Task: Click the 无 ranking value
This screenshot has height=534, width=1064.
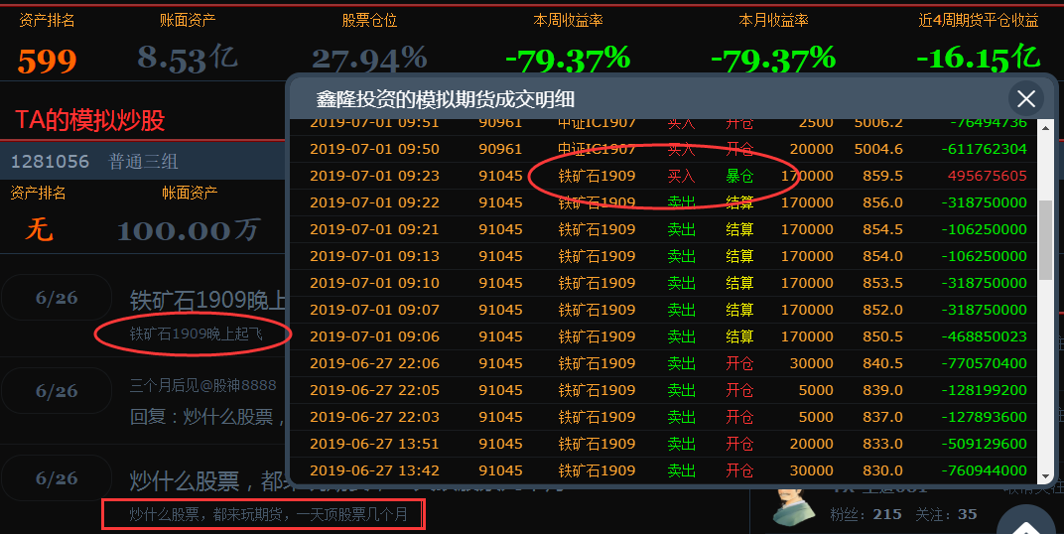Action: (x=39, y=229)
